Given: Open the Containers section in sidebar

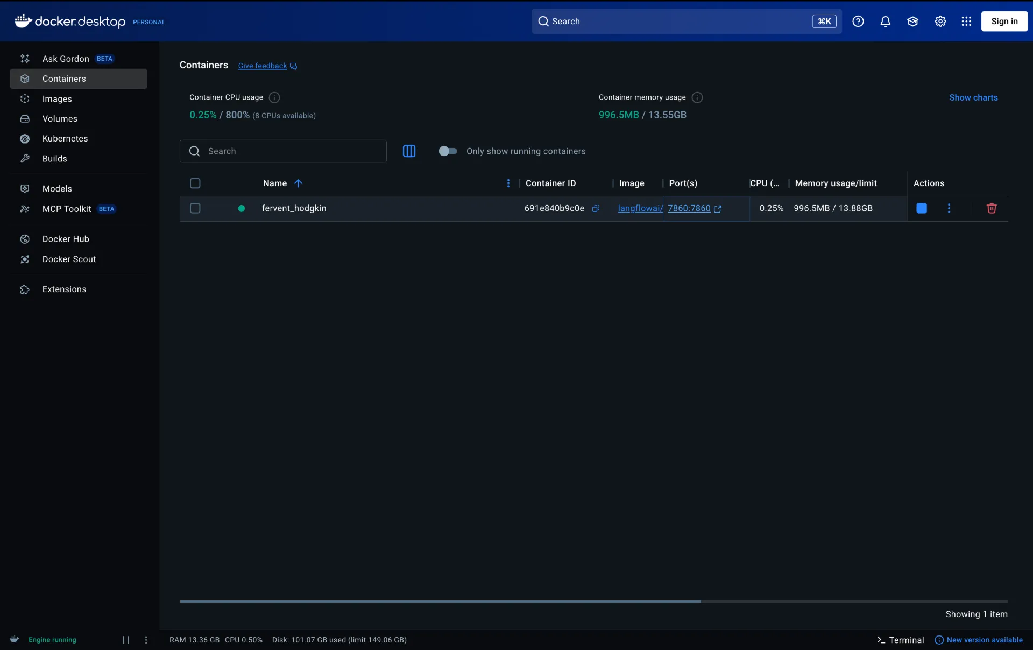Looking at the screenshot, I should point(64,79).
